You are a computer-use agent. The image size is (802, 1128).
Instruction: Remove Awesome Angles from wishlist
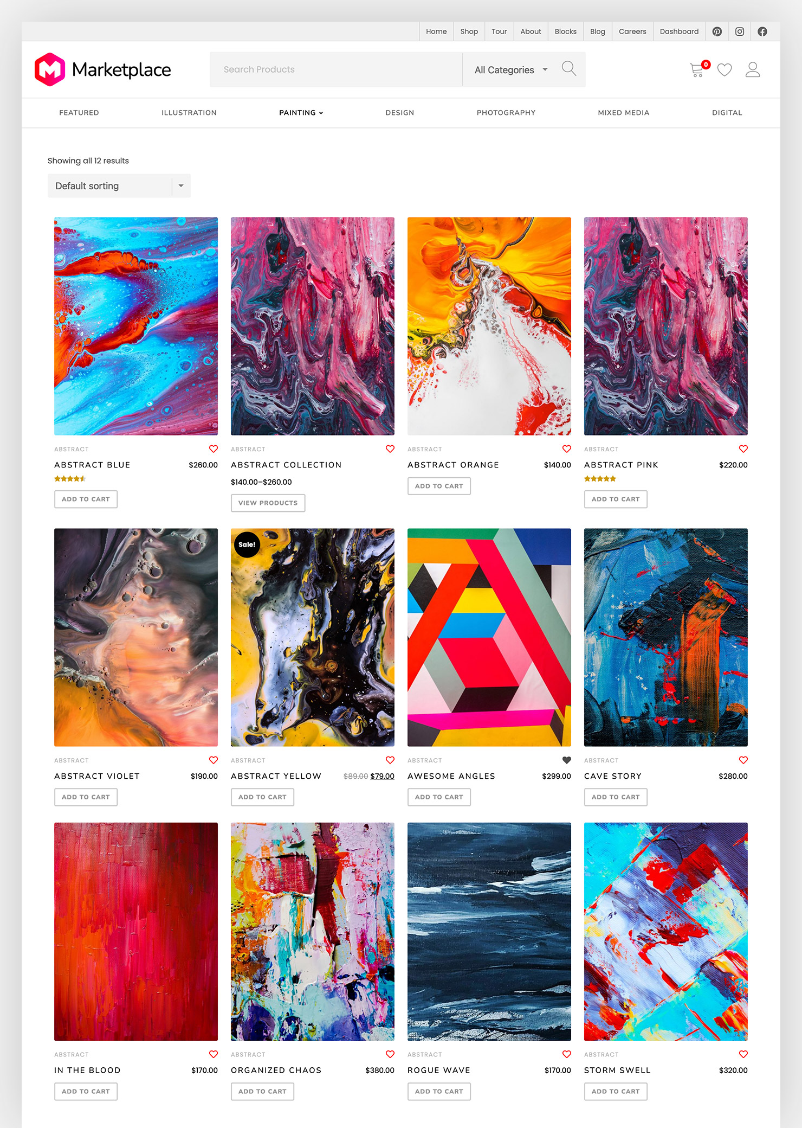point(567,760)
